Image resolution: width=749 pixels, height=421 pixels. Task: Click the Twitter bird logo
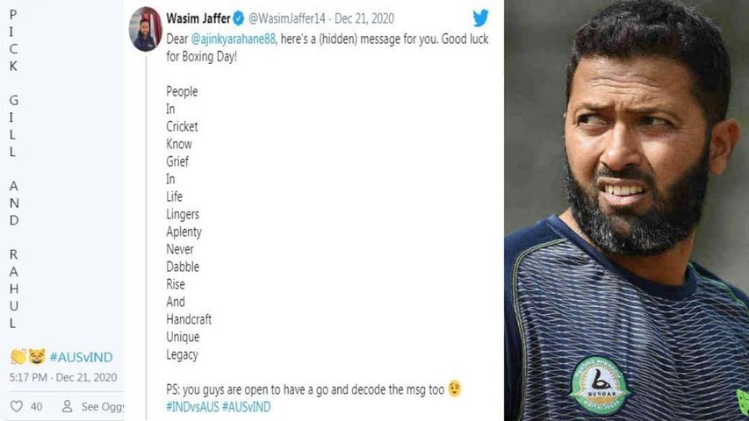point(480,18)
